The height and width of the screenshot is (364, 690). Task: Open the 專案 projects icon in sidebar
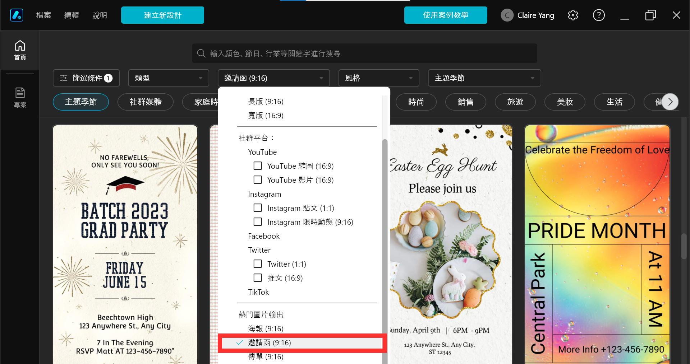click(x=20, y=97)
